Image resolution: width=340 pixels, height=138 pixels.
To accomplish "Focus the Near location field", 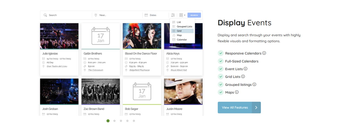I will pos(117,15).
